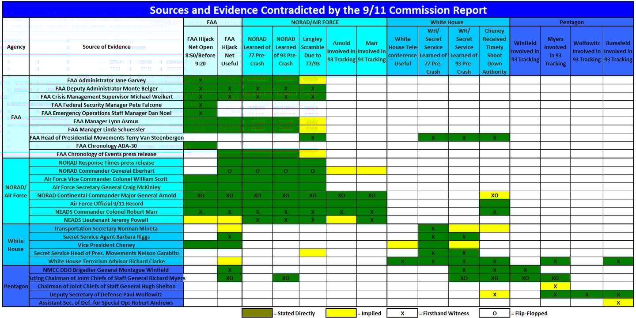This screenshot has height=318, width=636.
Task: Select column header "White House Teleconference Useful"
Action: tap(402, 51)
